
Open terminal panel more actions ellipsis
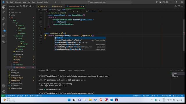click(x=176, y=70)
